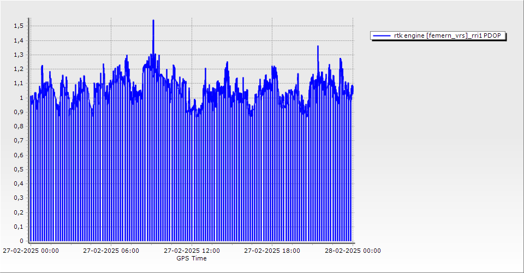524x273 pixels.
Task: Click the 0,5 y-axis tick label
Action: 19,169
